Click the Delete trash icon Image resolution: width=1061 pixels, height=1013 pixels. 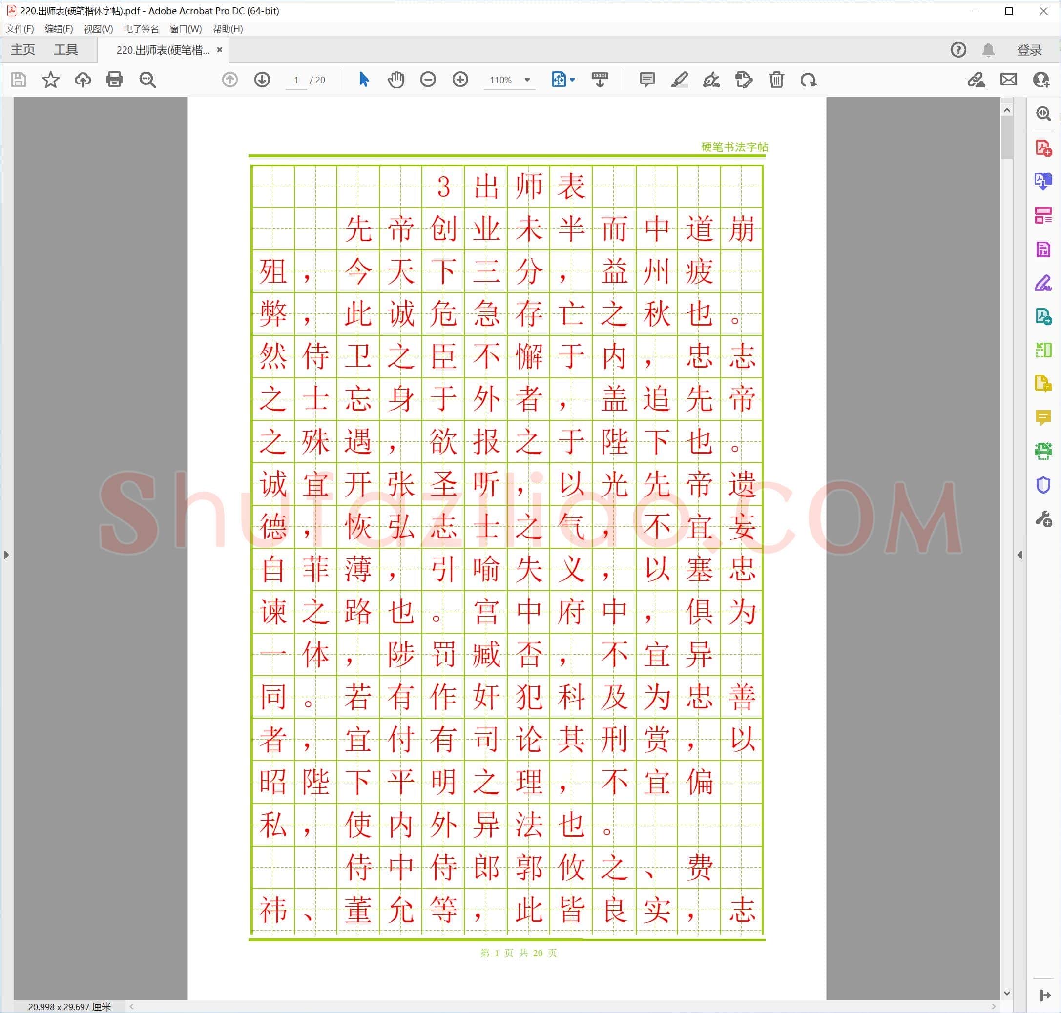[776, 80]
